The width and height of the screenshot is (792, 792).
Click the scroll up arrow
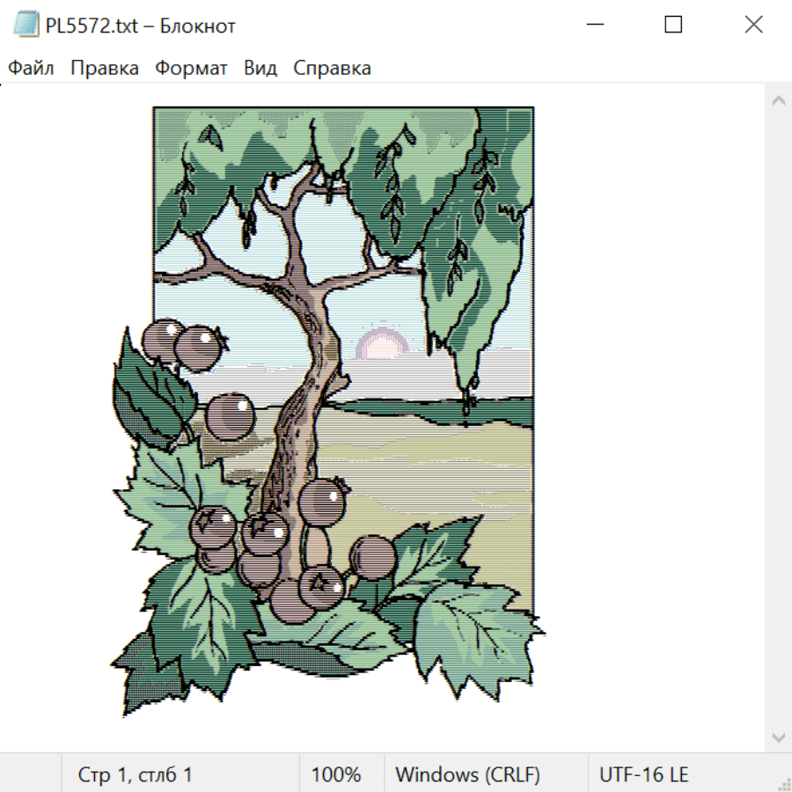coord(779,100)
